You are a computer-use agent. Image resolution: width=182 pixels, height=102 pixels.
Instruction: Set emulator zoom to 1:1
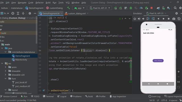[179, 82]
